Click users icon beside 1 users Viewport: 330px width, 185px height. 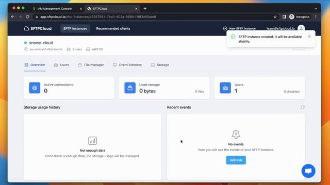[69, 49]
